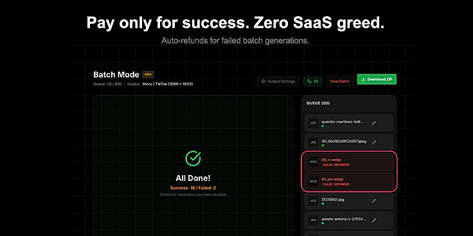Click the Download ZIP button

pos(377,79)
